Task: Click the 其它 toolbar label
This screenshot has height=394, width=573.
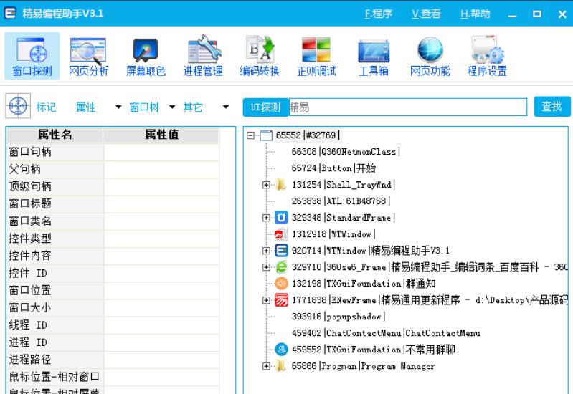Action: (193, 107)
